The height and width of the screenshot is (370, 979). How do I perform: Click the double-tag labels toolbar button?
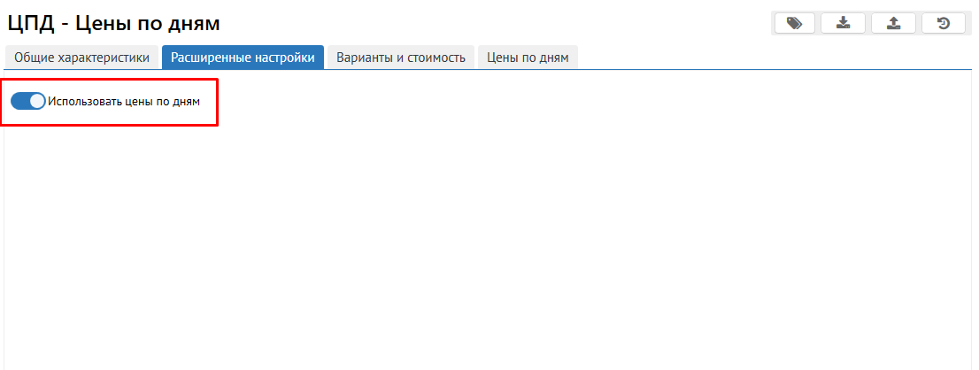pos(795,23)
